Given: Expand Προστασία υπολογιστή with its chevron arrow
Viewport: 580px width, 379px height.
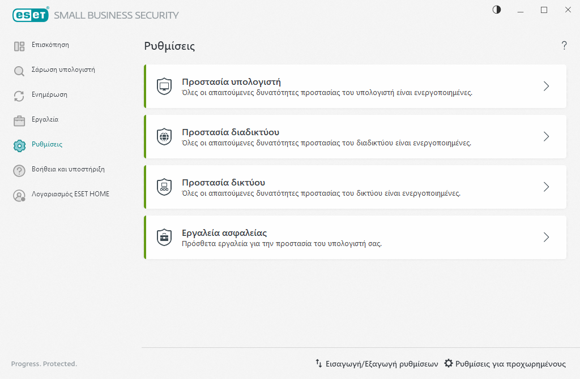Looking at the screenshot, I should pos(546,87).
